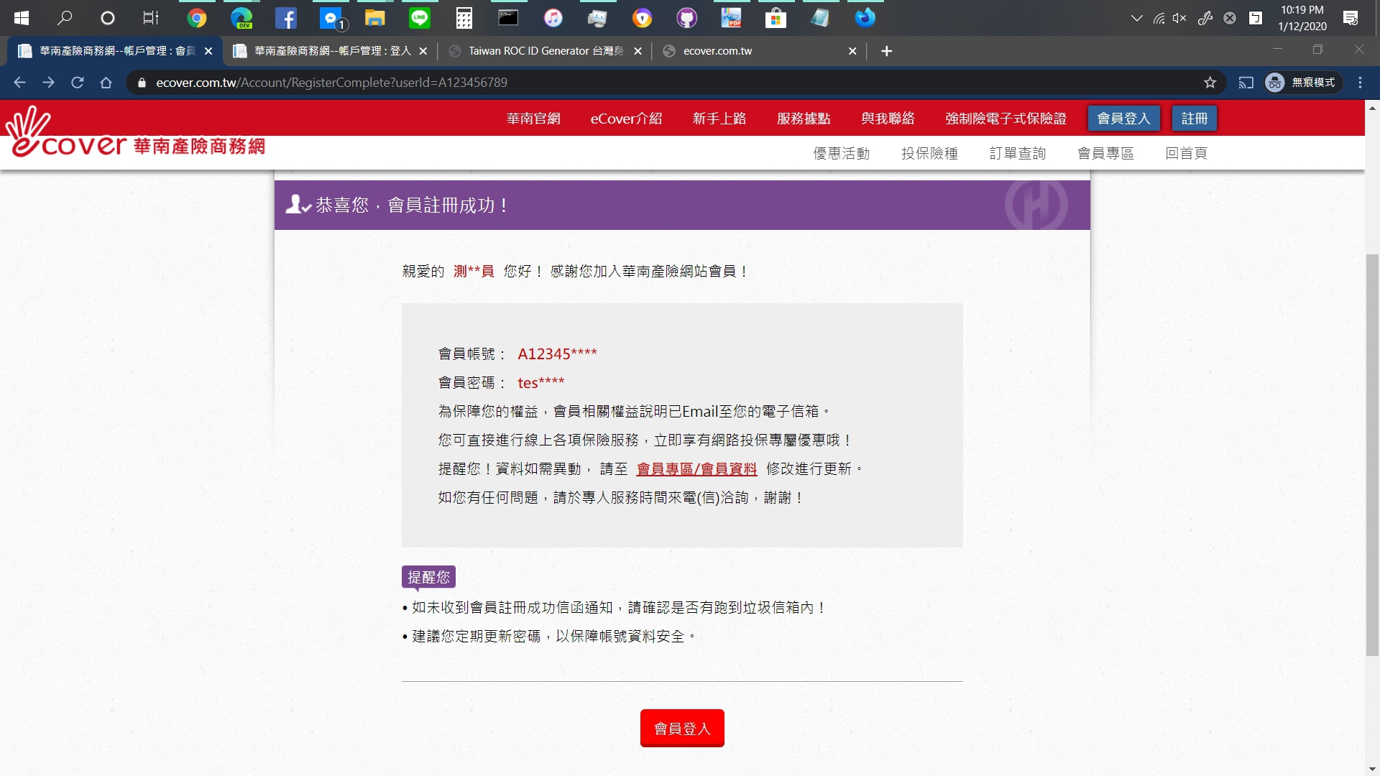The image size is (1380, 776).
Task: Open 服務據點 menu item
Action: [804, 119]
